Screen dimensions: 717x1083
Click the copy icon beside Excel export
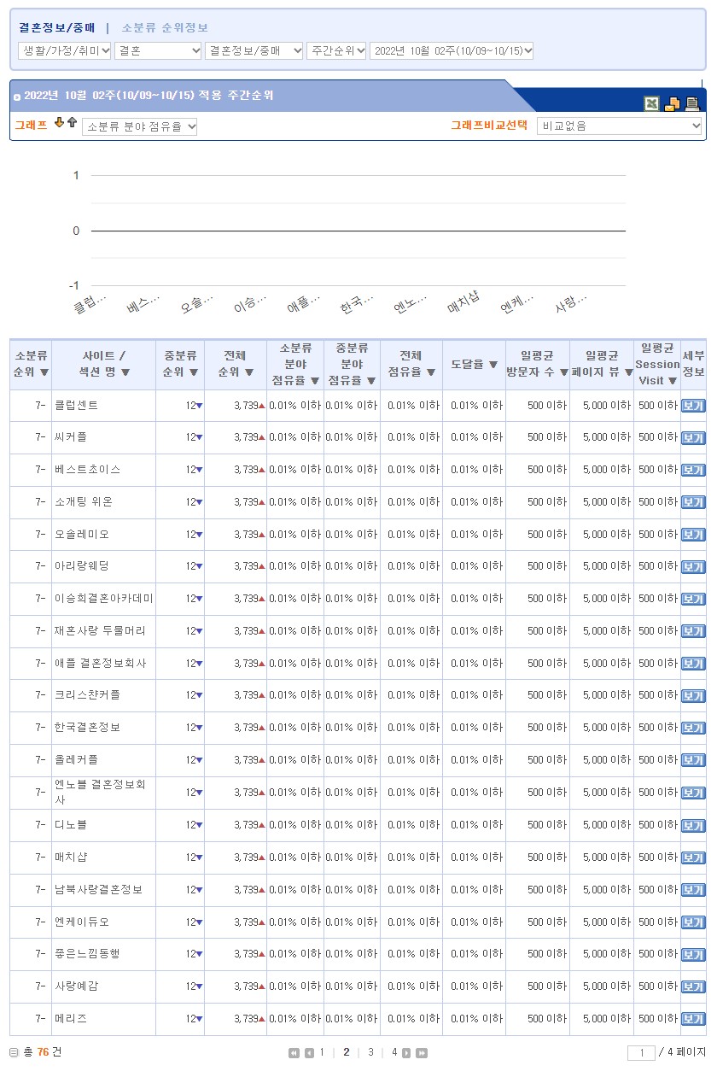(x=672, y=104)
